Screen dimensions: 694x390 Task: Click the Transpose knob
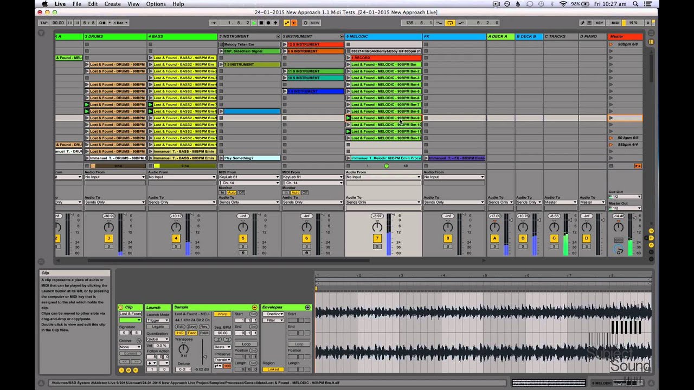[184, 349]
